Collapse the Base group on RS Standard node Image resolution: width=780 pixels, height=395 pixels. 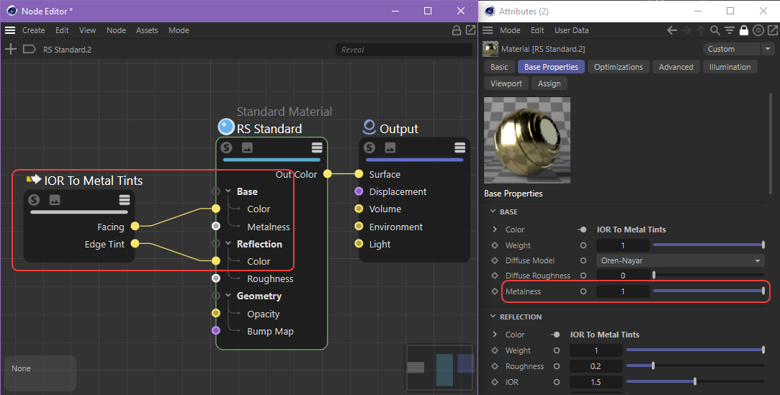[x=228, y=191]
